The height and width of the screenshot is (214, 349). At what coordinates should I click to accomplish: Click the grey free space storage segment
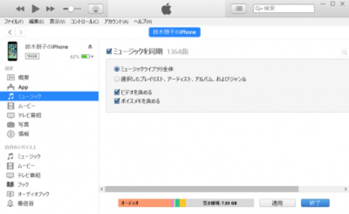220,203
